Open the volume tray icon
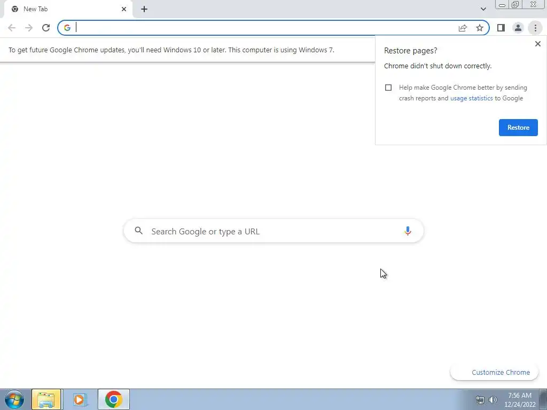 pyautogui.click(x=493, y=400)
